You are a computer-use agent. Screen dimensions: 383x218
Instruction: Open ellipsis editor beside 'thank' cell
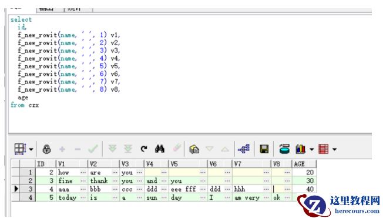(x=115, y=180)
